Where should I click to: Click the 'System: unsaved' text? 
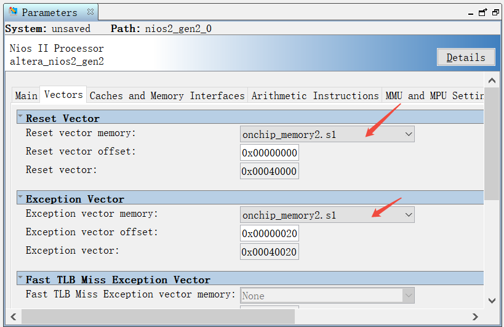(48, 28)
